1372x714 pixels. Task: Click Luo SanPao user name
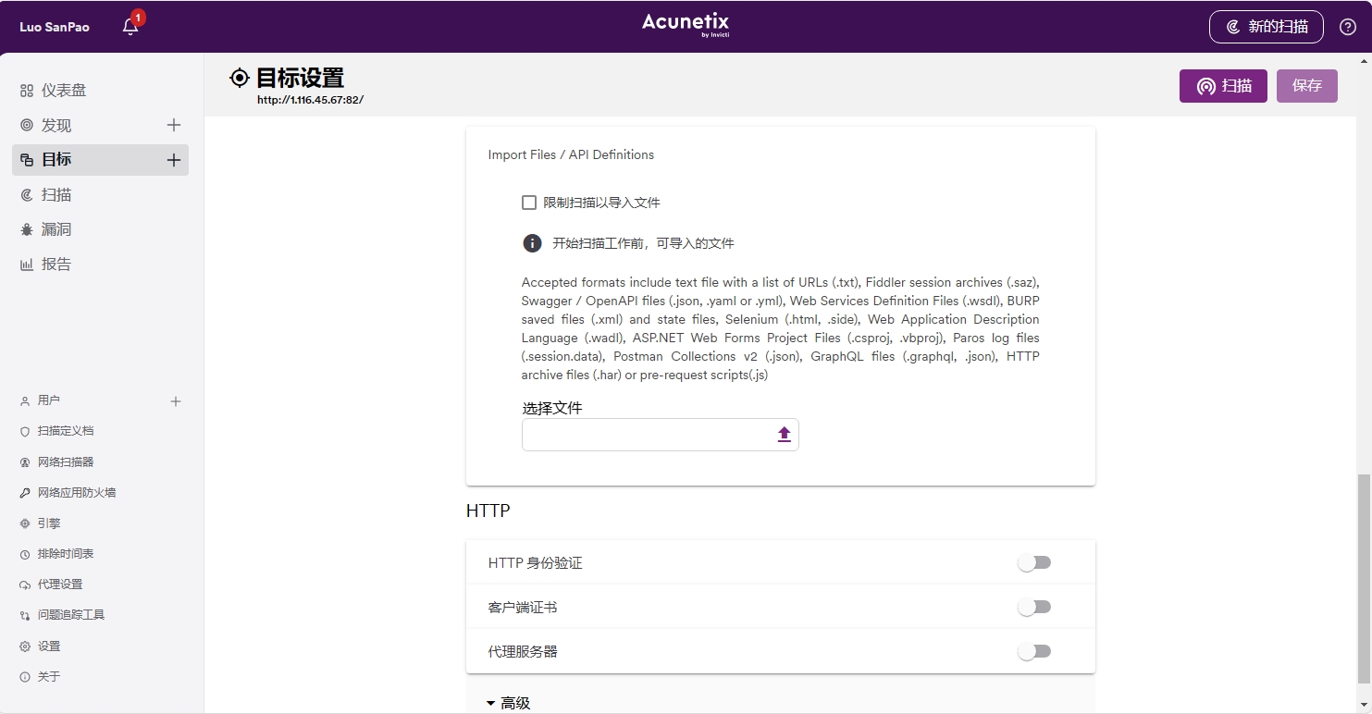click(55, 27)
